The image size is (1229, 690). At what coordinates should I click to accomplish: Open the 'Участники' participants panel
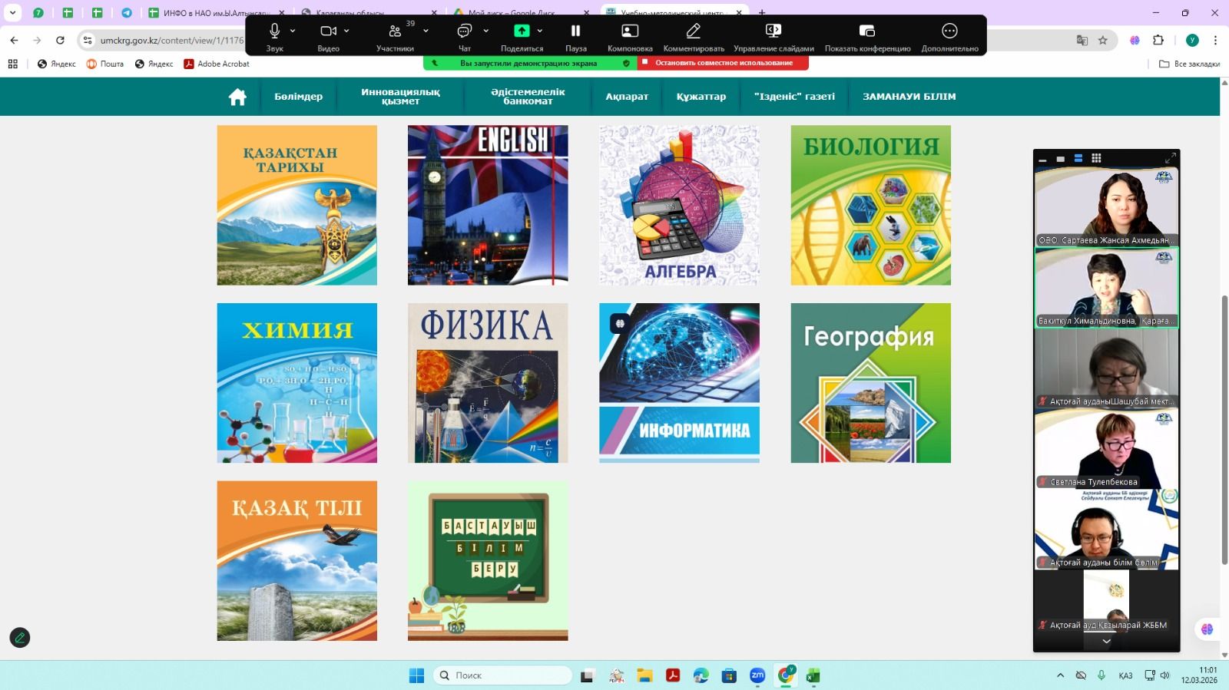(395, 31)
